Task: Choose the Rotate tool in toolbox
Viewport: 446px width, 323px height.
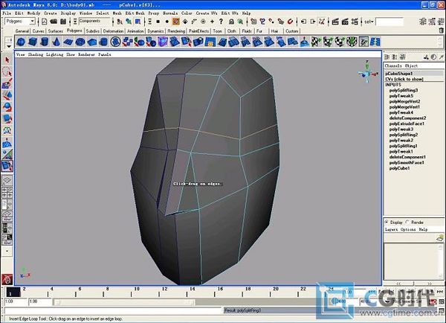Action: click(7, 107)
